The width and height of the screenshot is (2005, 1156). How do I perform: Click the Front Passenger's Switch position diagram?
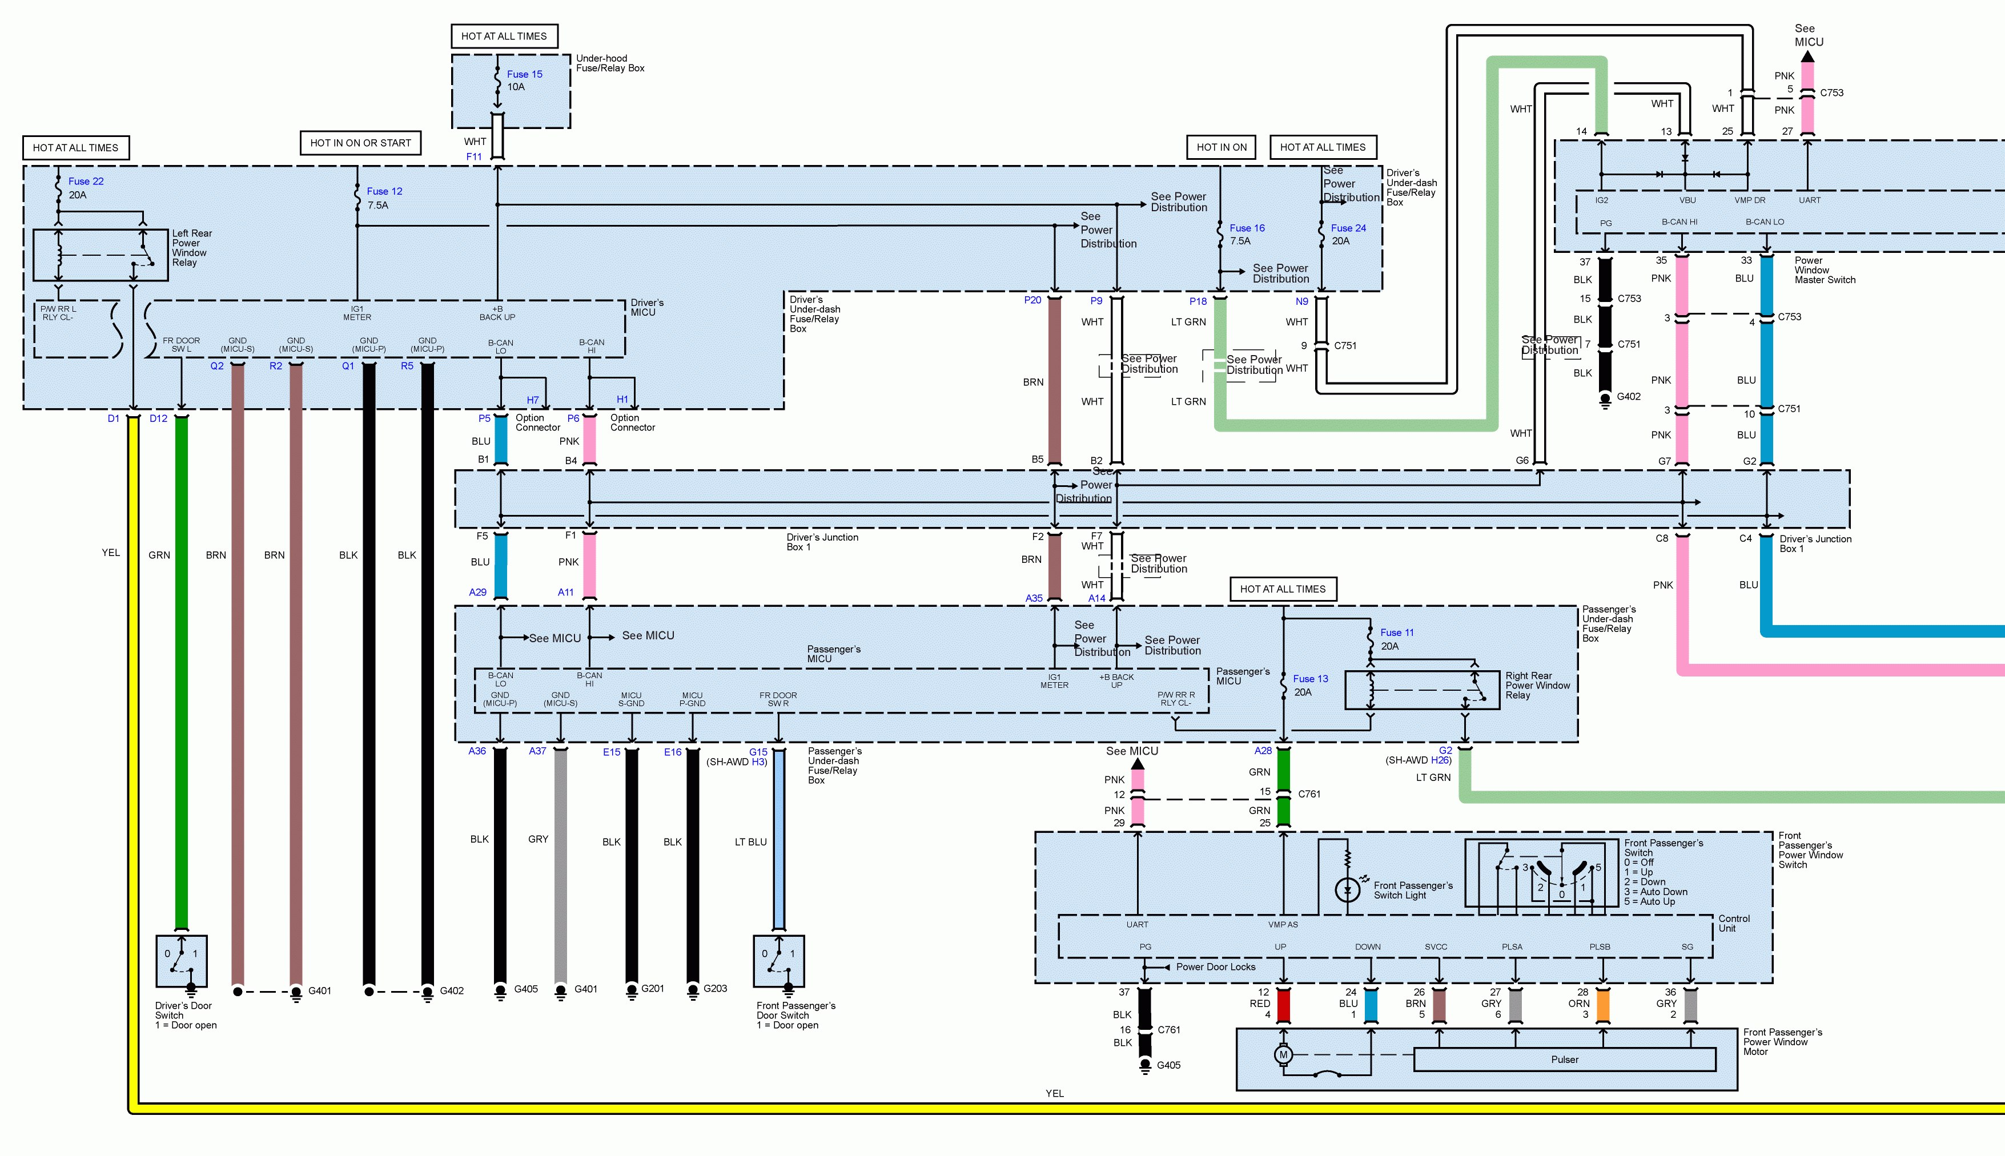point(1541,873)
